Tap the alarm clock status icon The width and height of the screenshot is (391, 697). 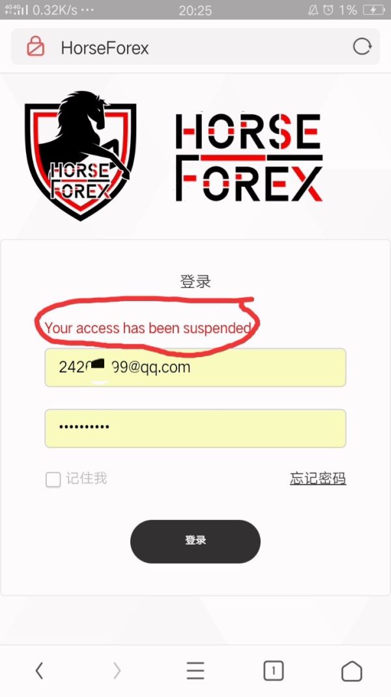328,10
